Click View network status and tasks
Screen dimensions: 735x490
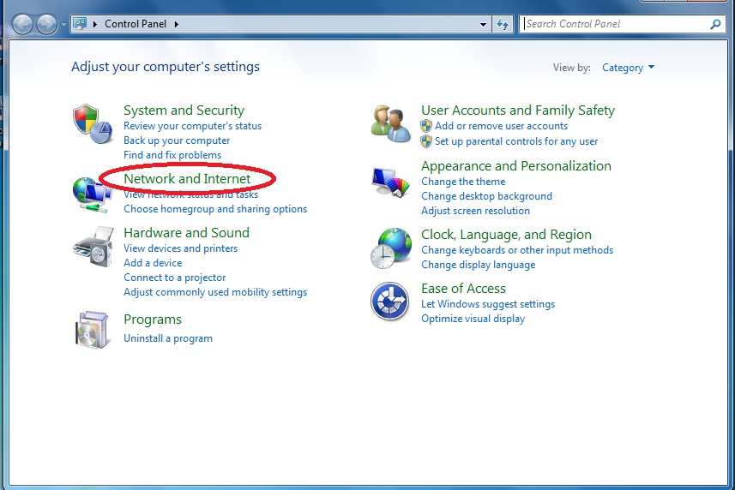click(x=190, y=194)
